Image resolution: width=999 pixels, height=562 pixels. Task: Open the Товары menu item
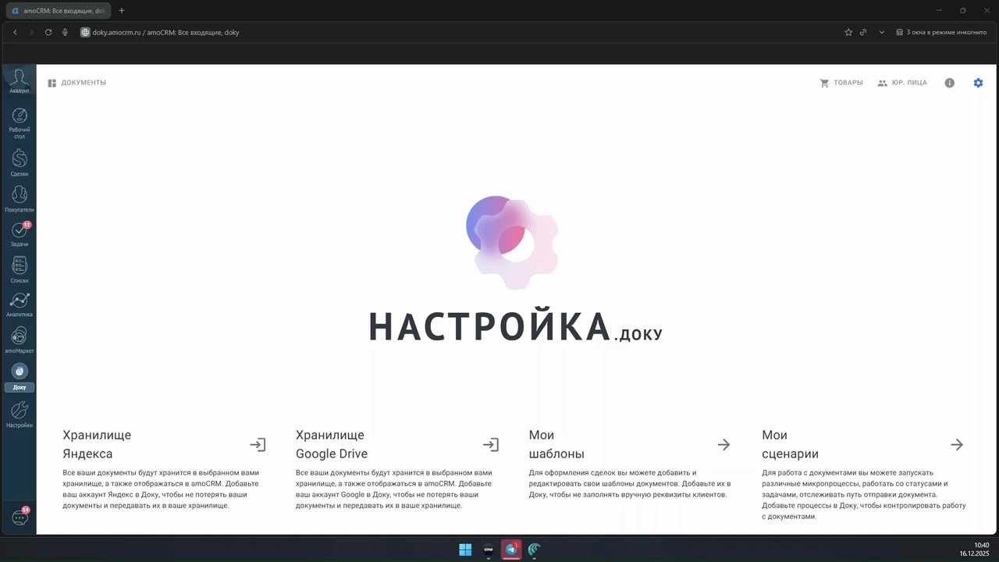coord(848,83)
